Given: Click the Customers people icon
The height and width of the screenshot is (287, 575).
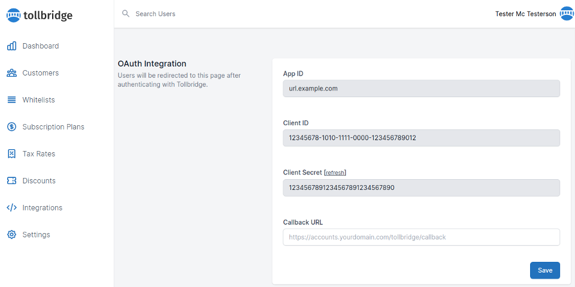Looking at the screenshot, I should tap(11, 73).
